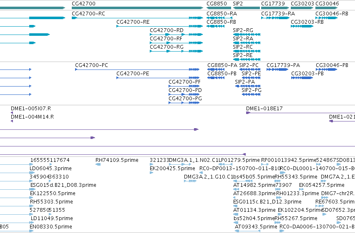Select EST EK054257.5prime
Image resolution: width=355 pixels, height=233 pixels.
pos(301,189)
